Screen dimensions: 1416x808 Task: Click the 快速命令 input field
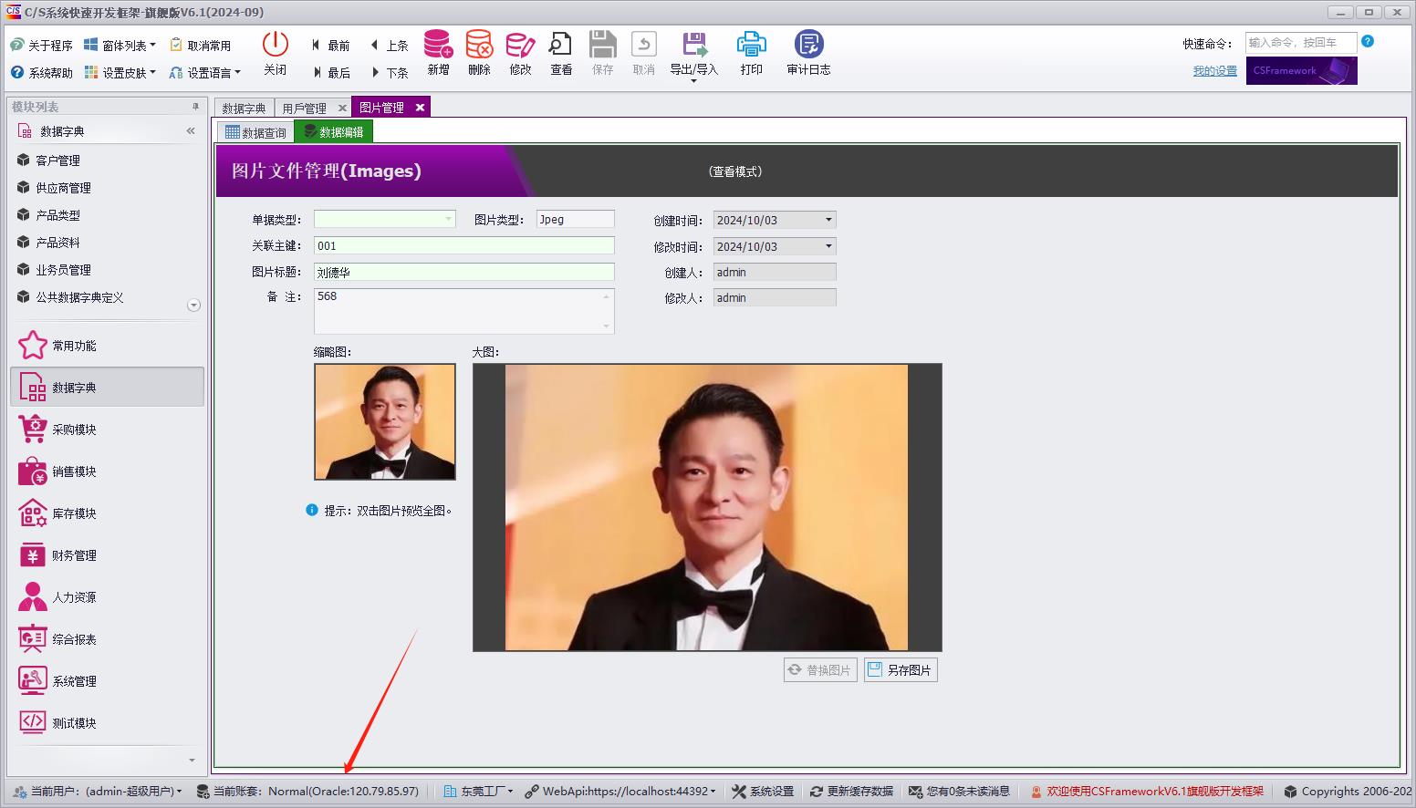1300,43
